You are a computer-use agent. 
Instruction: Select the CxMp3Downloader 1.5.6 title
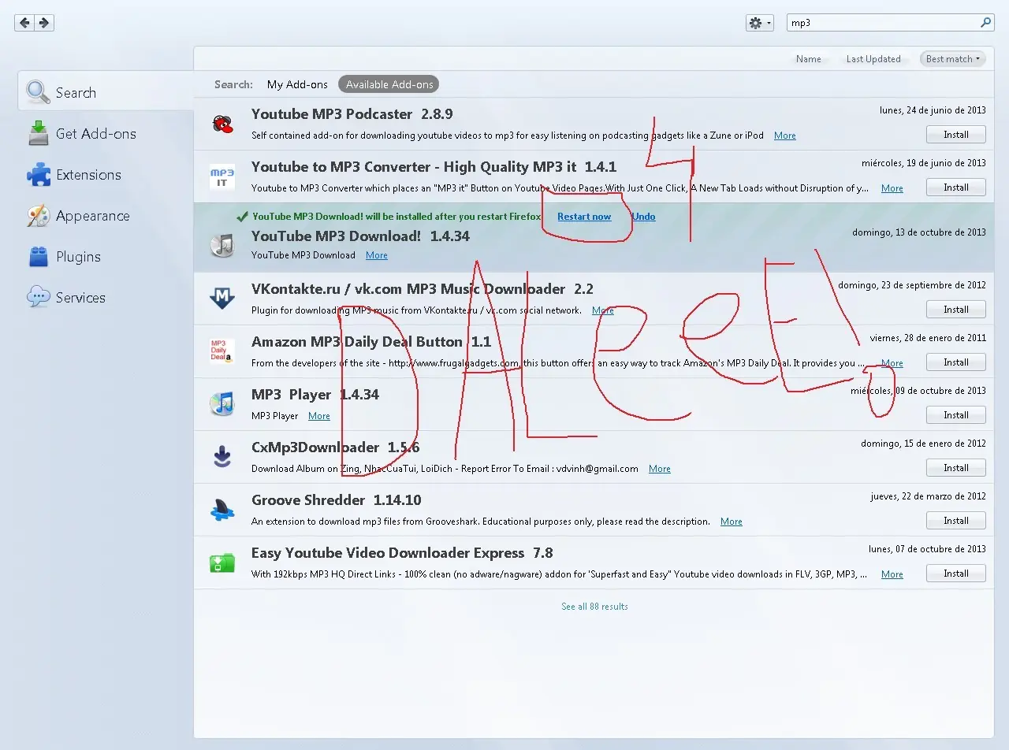tap(336, 447)
